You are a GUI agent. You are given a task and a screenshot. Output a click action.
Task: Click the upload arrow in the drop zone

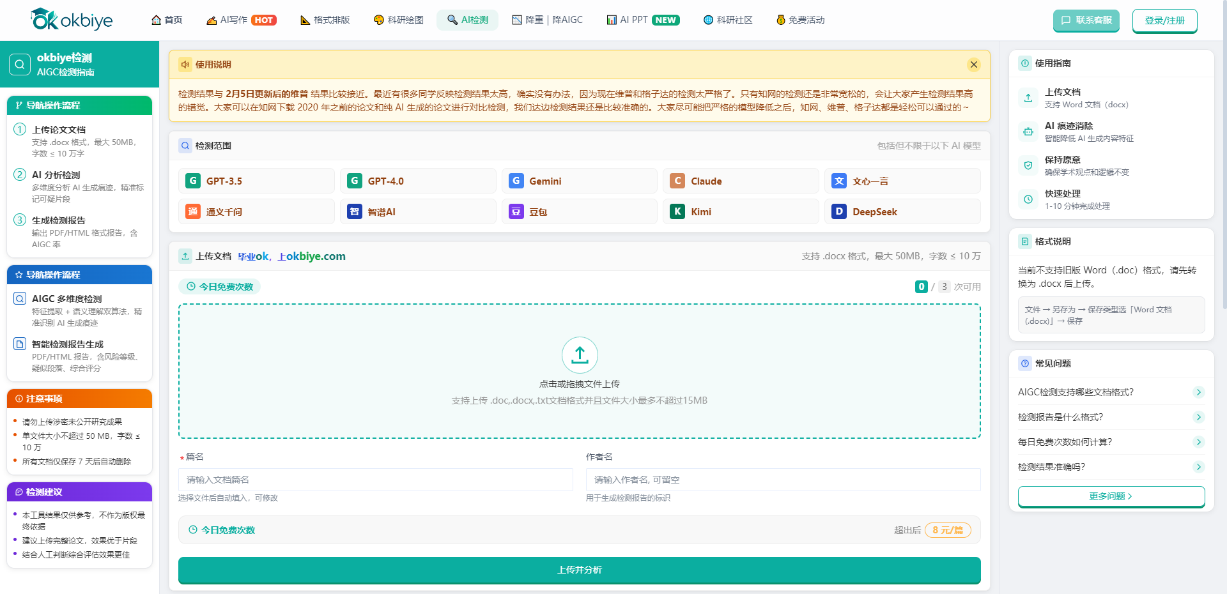[580, 354]
